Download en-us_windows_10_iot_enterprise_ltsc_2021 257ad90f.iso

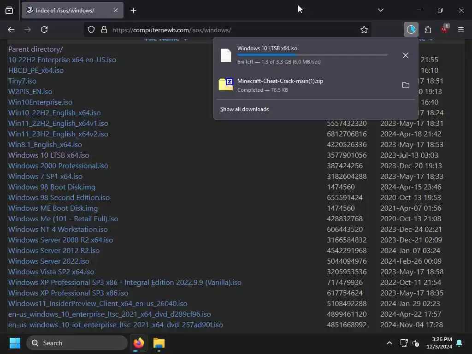tap(116, 325)
